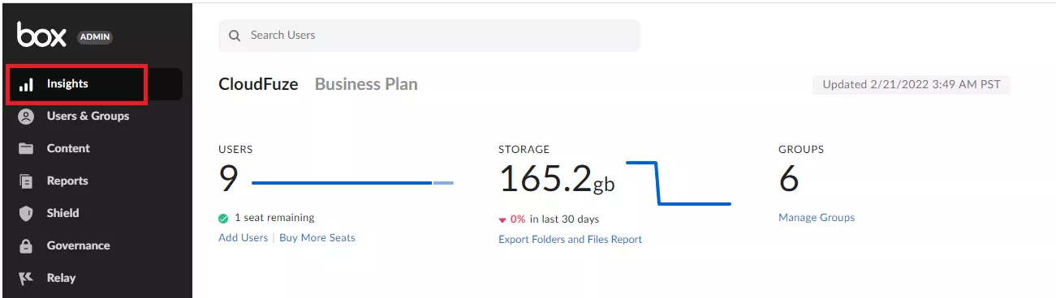Open the Content folder icon
The height and width of the screenshot is (298, 1056).
[x=26, y=149]
